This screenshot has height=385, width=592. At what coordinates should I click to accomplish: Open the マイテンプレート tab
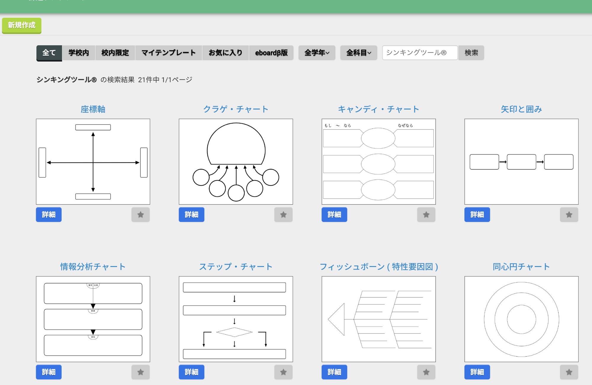(169, 53)
